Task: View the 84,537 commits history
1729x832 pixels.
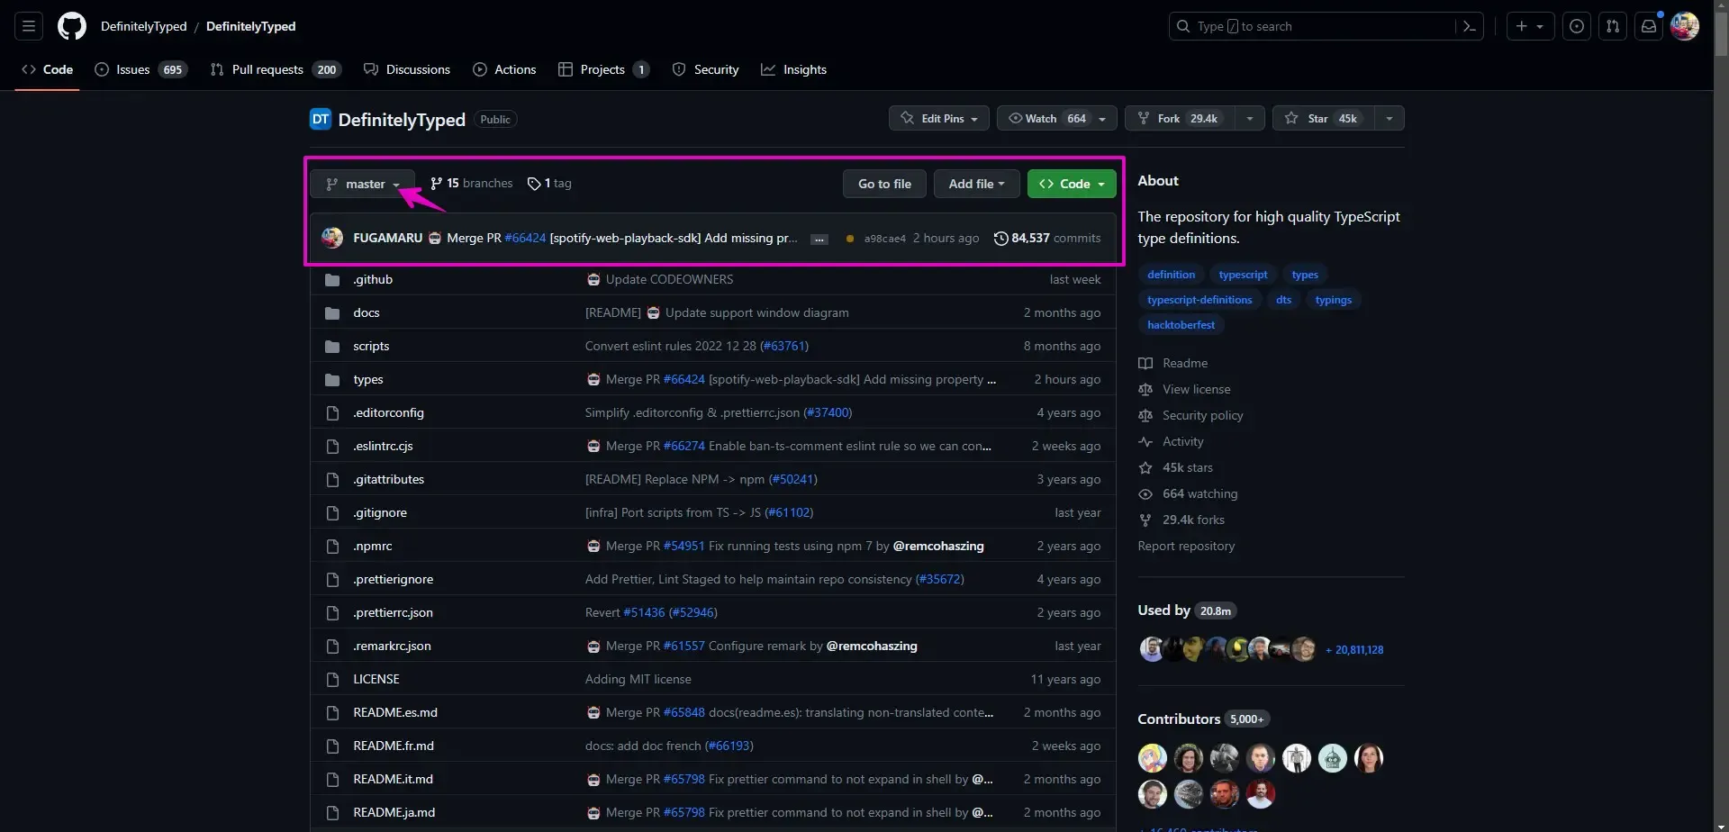Action: (1047, 238)
